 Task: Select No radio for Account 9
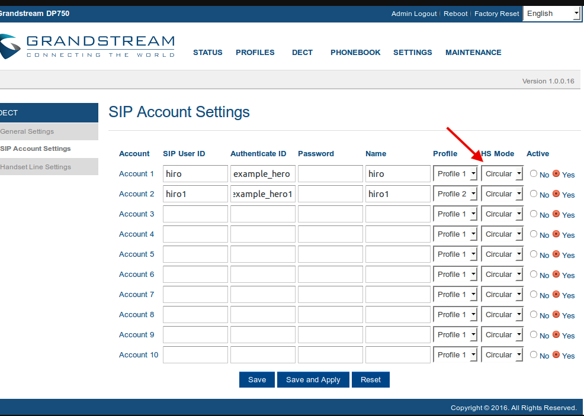pos(533,334)
